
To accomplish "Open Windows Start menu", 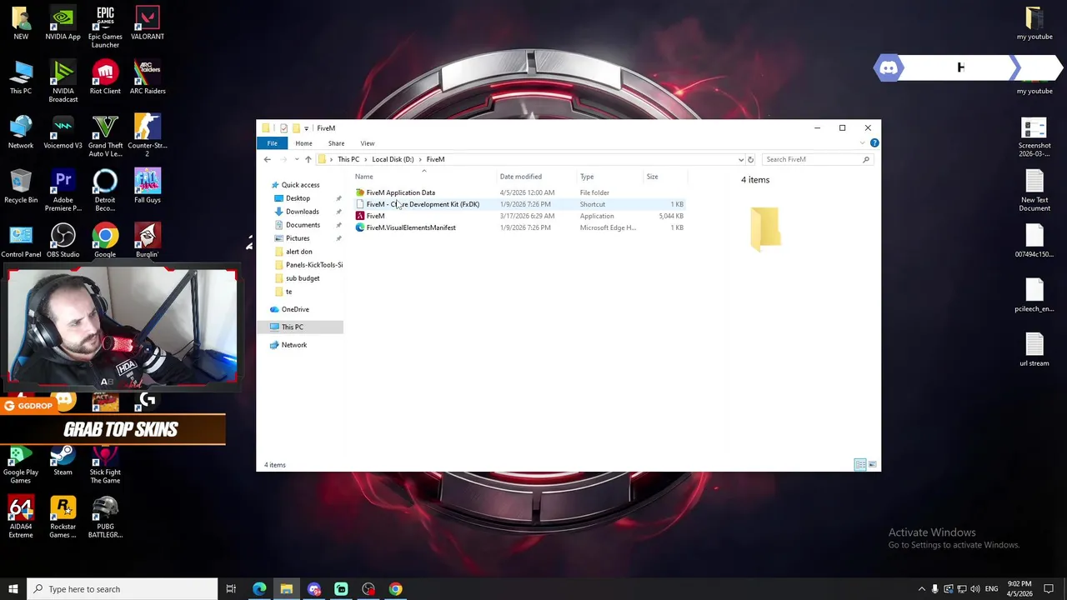I will 13,589.
